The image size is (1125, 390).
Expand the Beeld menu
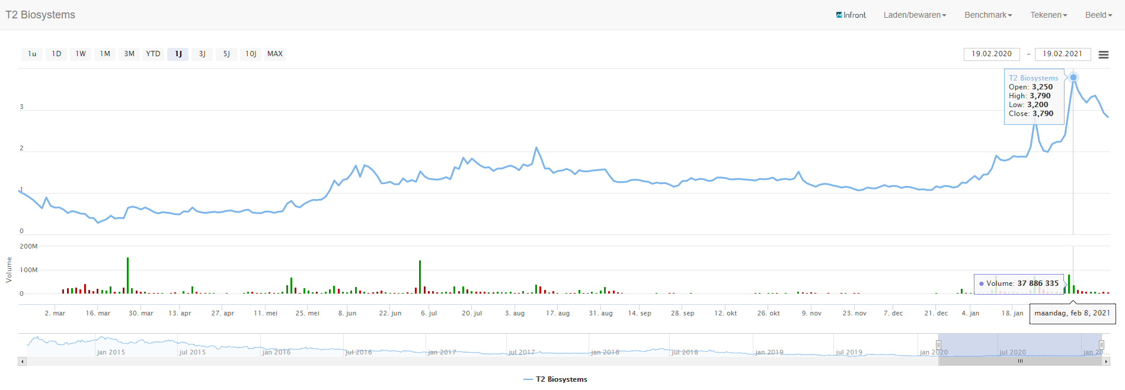coord(1098,15)
